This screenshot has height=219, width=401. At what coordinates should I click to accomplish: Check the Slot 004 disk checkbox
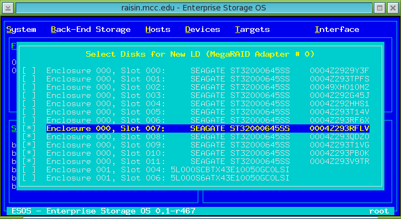29,103
